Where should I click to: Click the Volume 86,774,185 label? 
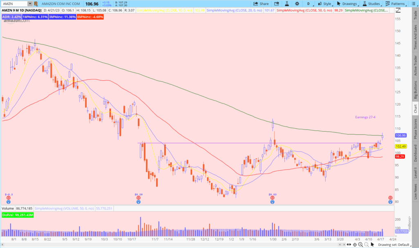click(17, 208)
